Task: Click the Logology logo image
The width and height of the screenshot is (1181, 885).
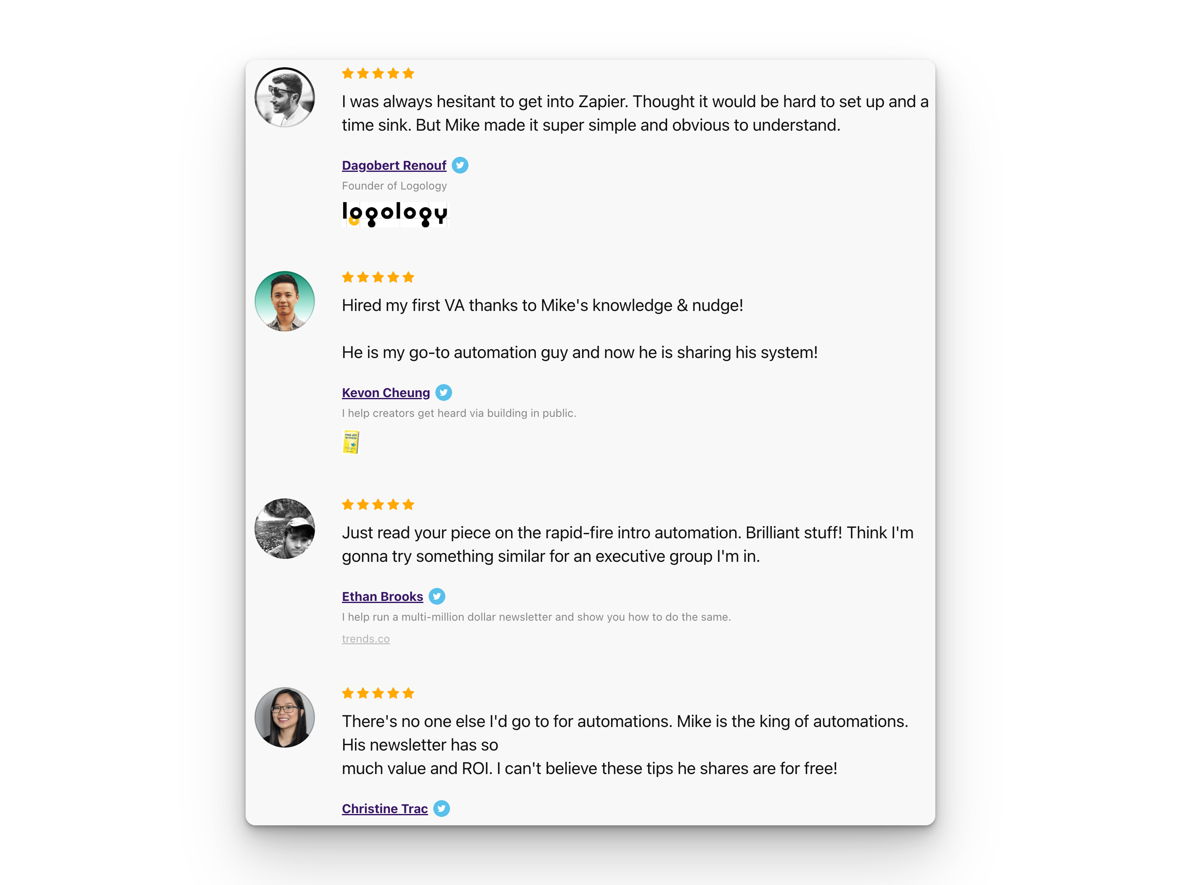Action: tap(395, 214)
